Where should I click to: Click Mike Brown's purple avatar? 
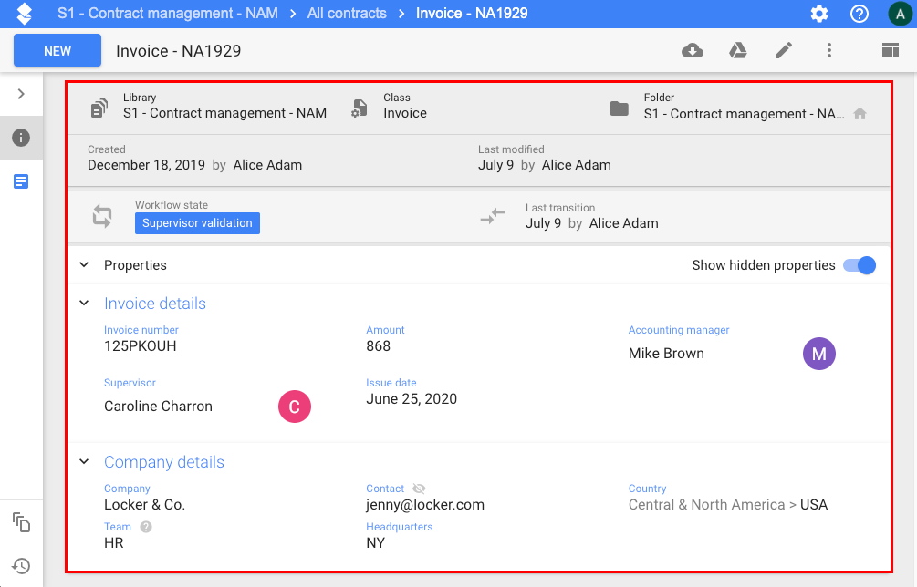pos(818,354)
